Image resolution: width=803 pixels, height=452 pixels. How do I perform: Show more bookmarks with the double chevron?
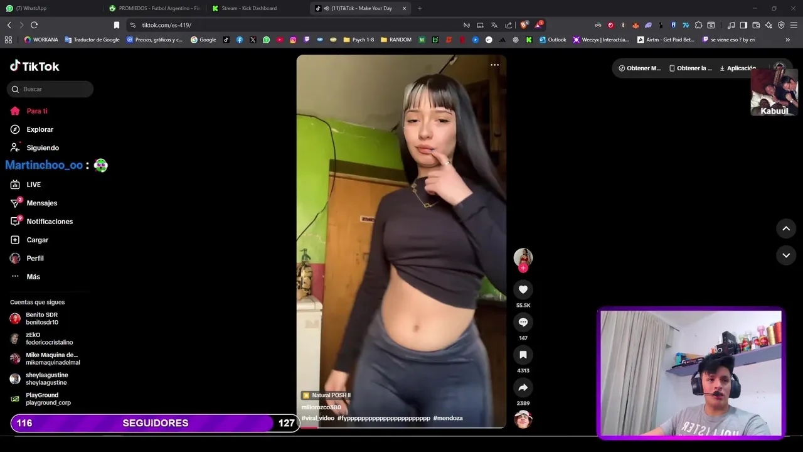tap(788, 40)
